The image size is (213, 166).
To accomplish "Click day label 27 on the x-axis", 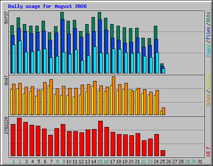I will click(175, 161).
